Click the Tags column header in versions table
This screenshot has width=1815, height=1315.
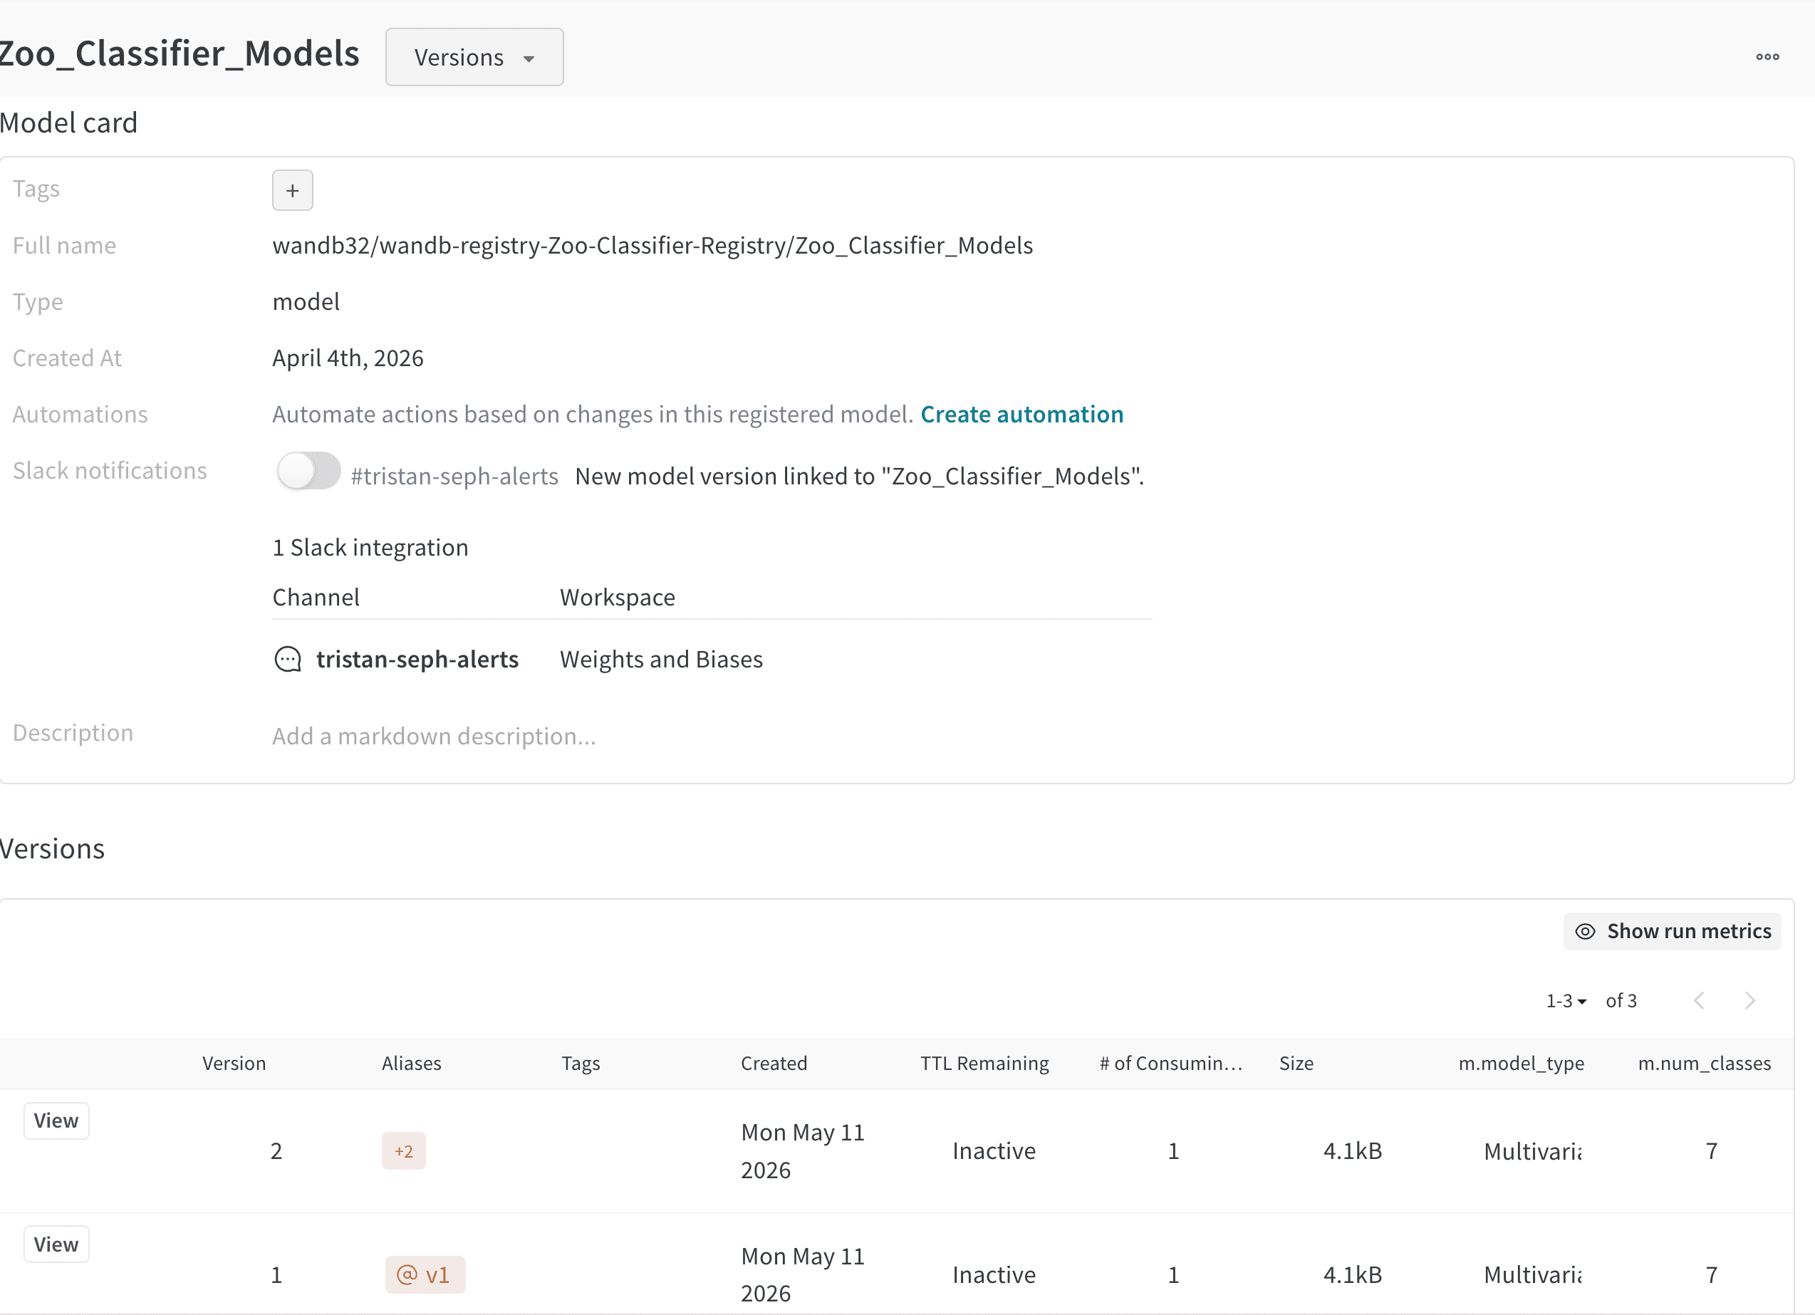click(x=581, y=1063)
